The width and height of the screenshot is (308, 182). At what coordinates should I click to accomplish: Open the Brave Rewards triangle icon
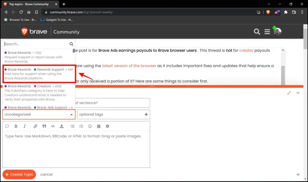coord(277,12)
